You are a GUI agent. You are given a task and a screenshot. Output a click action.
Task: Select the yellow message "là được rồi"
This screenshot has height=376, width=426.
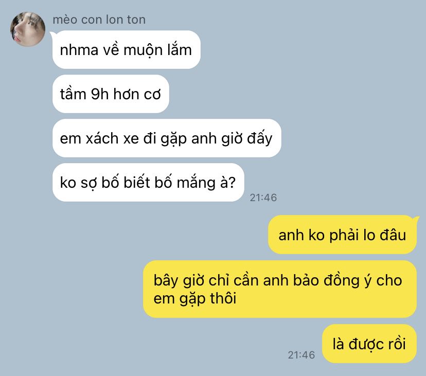tap(369, 344)
